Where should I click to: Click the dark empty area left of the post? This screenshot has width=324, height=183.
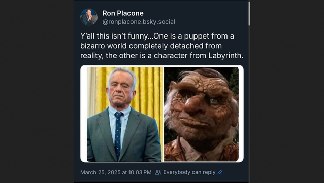[x=37, y=91]
